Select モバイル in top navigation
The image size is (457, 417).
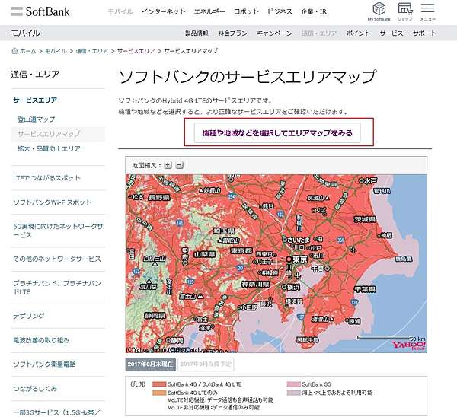(x=120, y=11)
